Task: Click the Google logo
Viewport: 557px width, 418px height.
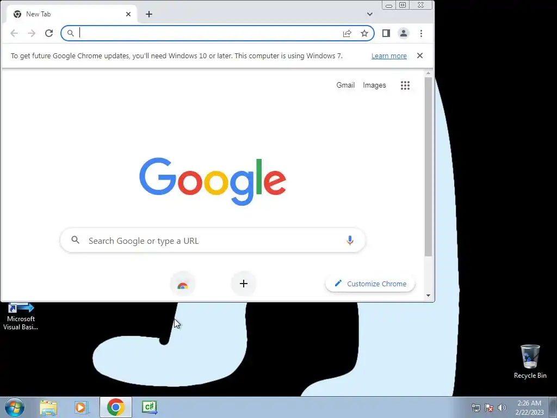Action: (x=213, y=181)
